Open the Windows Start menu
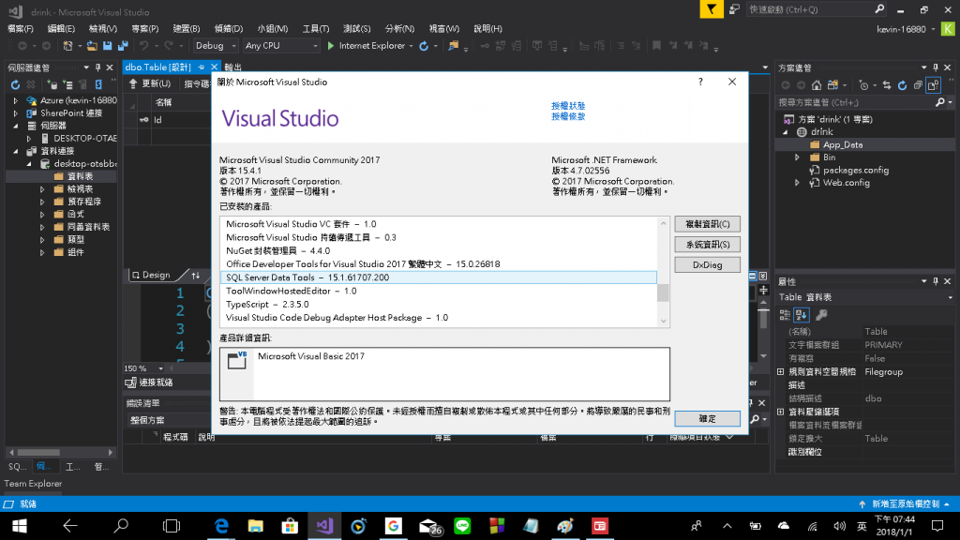The image size is (960, 540). click(19, 526)
